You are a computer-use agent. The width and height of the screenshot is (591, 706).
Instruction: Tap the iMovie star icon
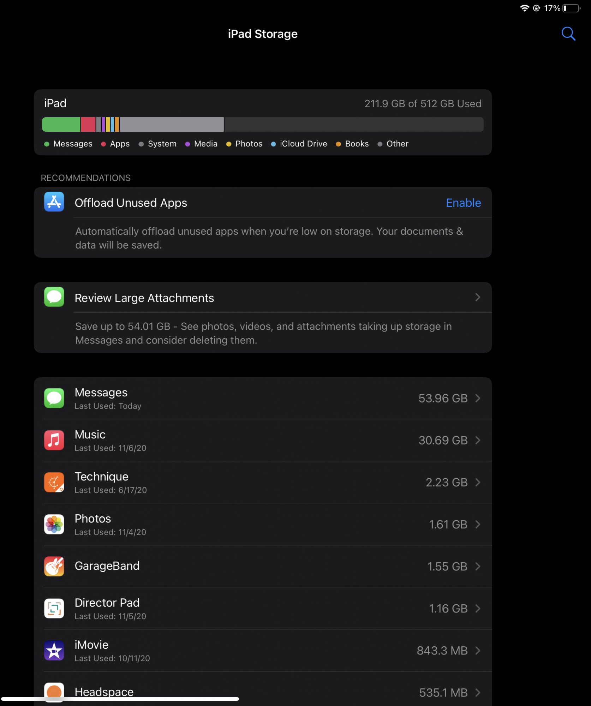pos(54,651)
